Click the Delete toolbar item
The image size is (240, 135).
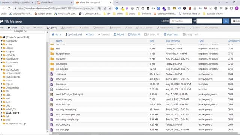(x=84, y=28)
